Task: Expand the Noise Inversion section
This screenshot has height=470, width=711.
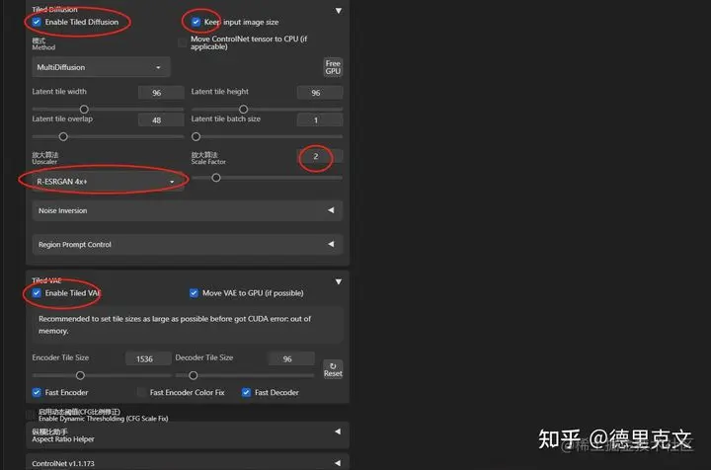Action: pyautogui.click(x=188, y=210)
